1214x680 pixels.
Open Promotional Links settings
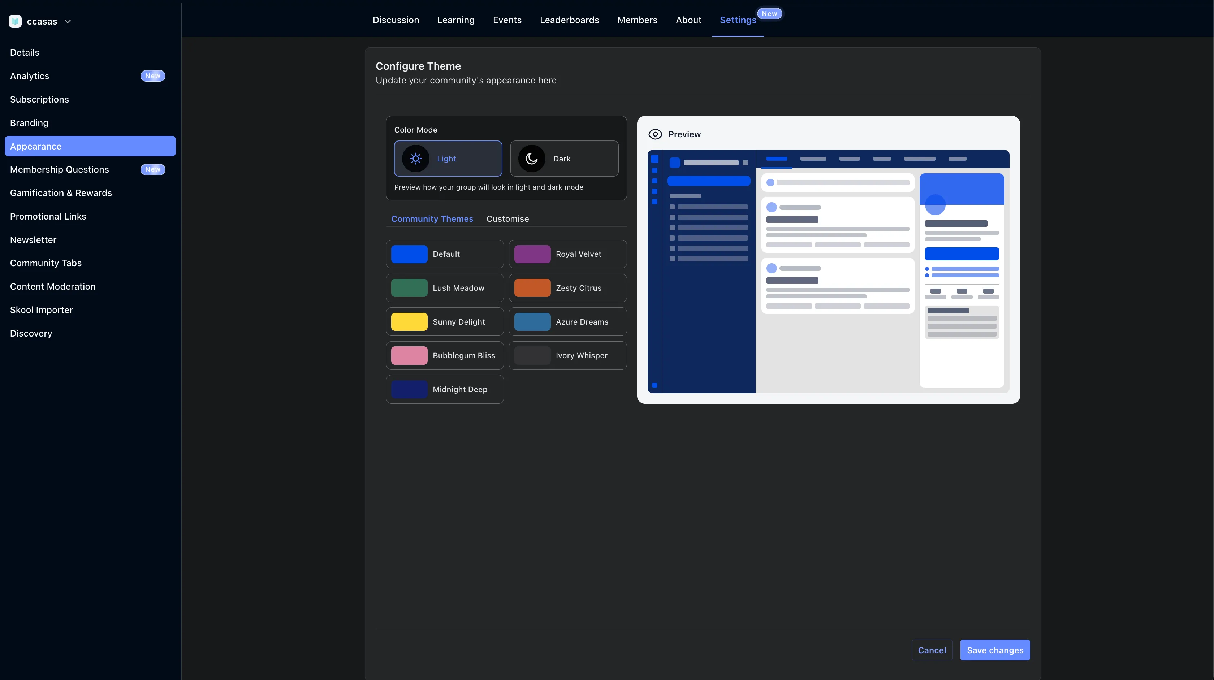pyautogui.click(x=90, y=216)
